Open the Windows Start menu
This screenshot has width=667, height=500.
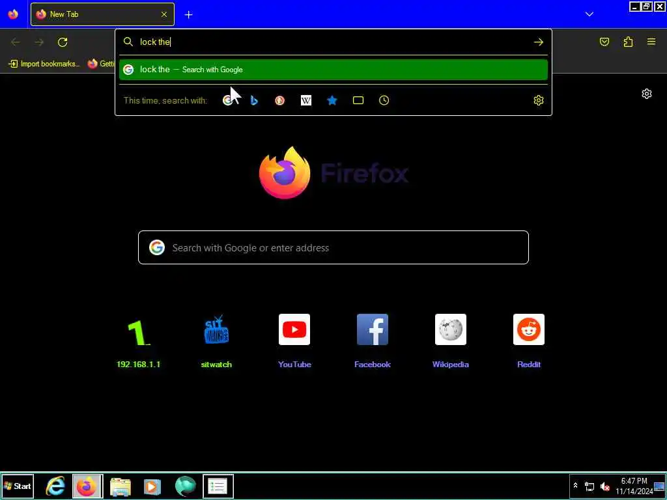(x=18, y=486)
